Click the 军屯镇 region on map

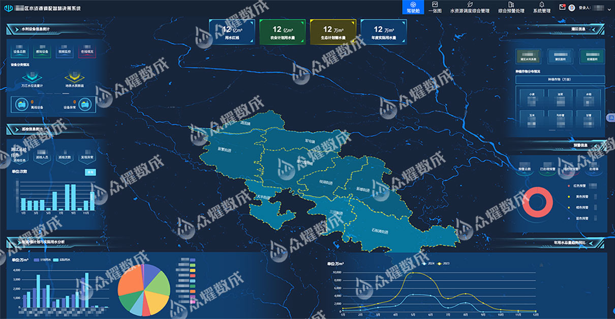tap(311, 141)
